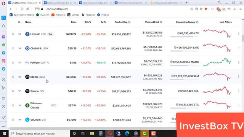
Task: Search tabs with magnifier icon
Action: coord(219,3)
